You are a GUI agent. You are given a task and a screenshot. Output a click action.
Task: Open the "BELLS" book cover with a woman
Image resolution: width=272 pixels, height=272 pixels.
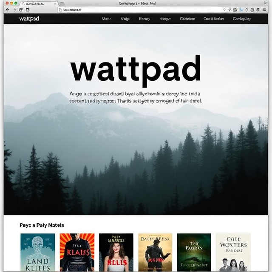pyautogui.click(x=116, y=252)
